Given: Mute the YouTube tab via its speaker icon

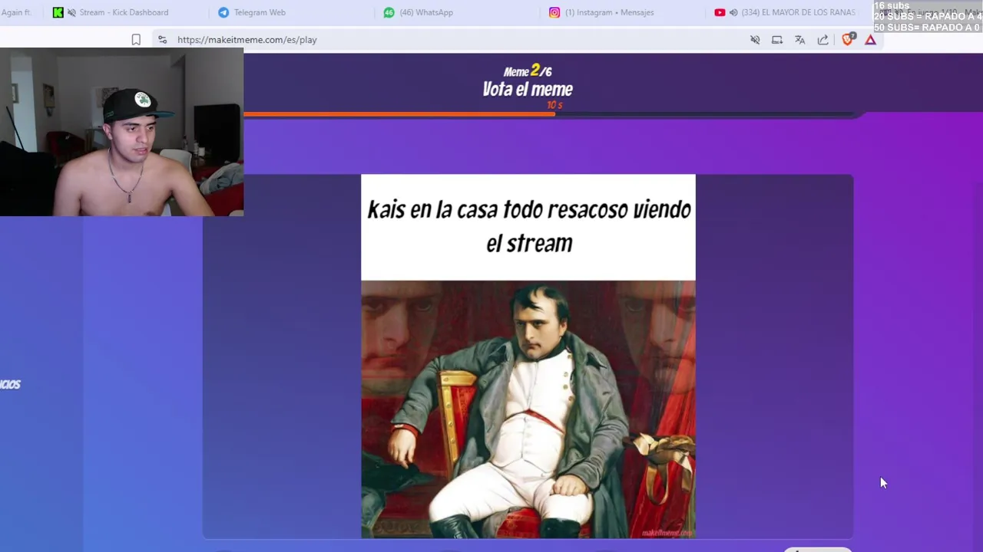Looking at the screenshot, I should click(x=733, y=12).
